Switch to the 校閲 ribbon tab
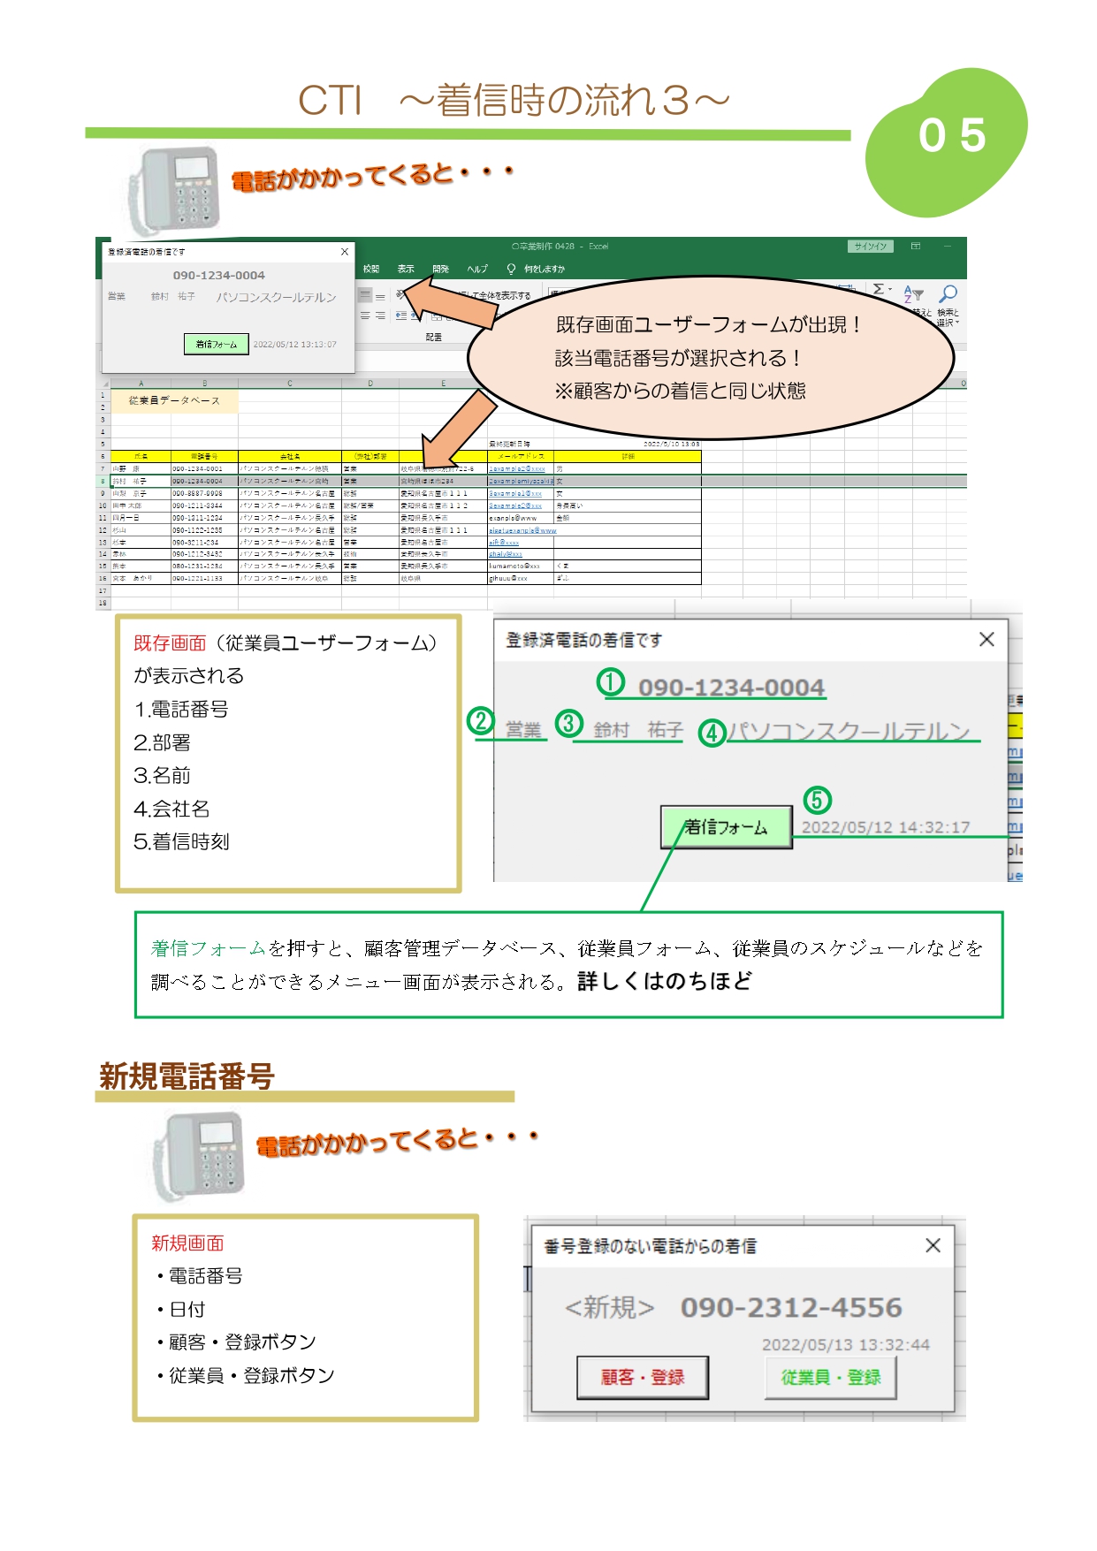Screen dimensions: 1097x1551 click(x=371, y=269)
